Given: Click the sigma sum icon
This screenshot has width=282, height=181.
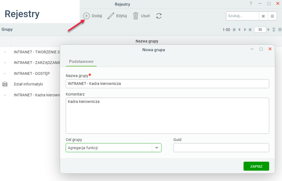Looking at the screenshot, I should tap(274, 30).
